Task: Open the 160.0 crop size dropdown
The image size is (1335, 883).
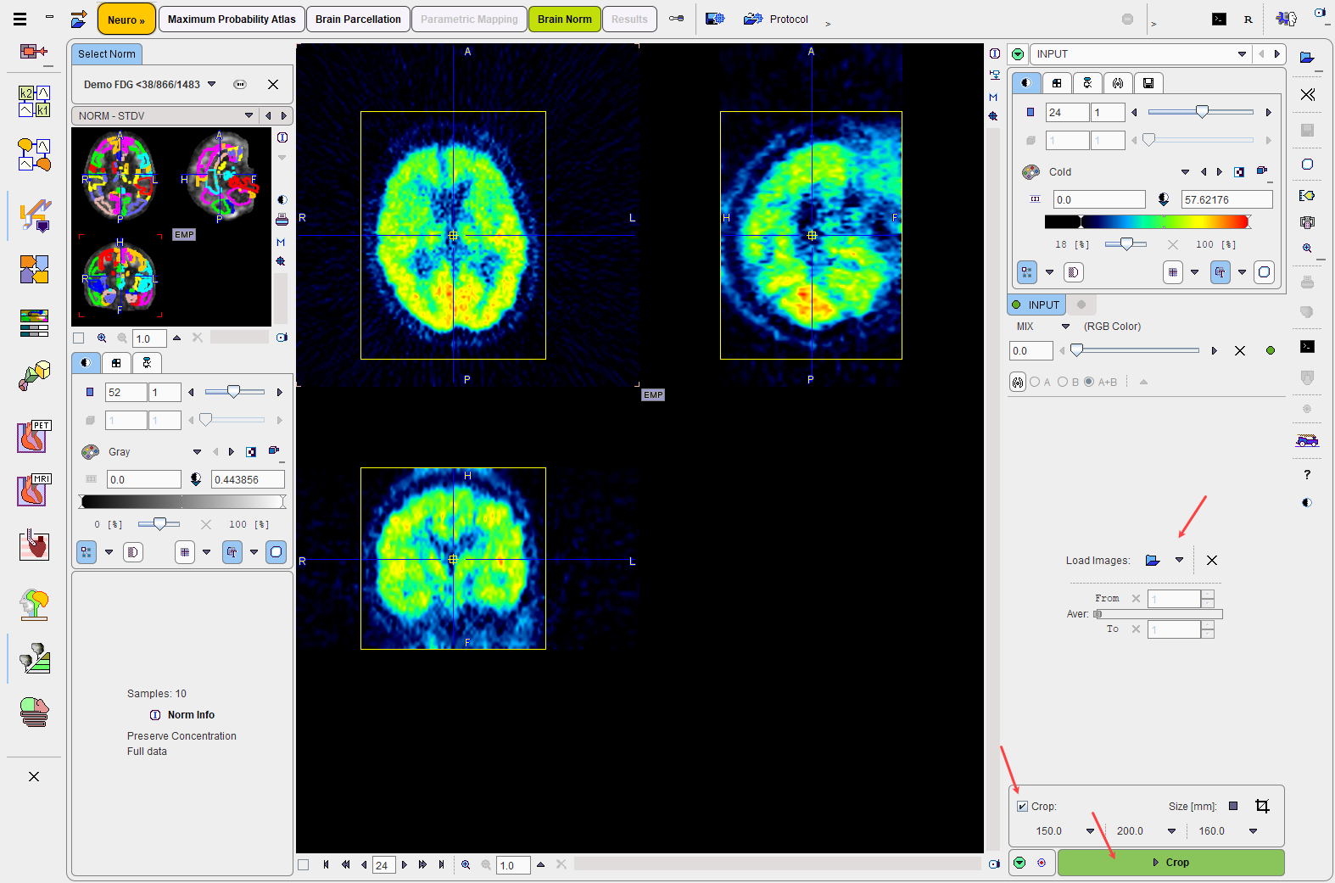Action: tap(1254, 831)
